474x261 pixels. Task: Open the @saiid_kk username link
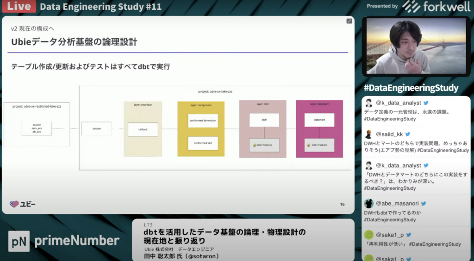tap(389, 134)
